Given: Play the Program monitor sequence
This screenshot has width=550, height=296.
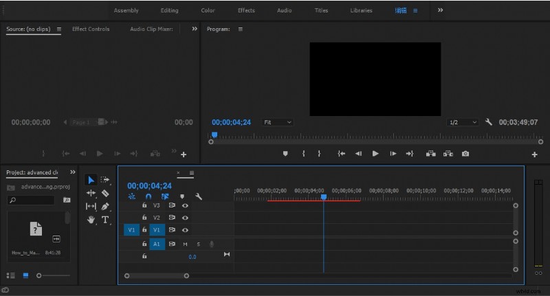Looking at the screenshot, I should (x=375, y=153).
